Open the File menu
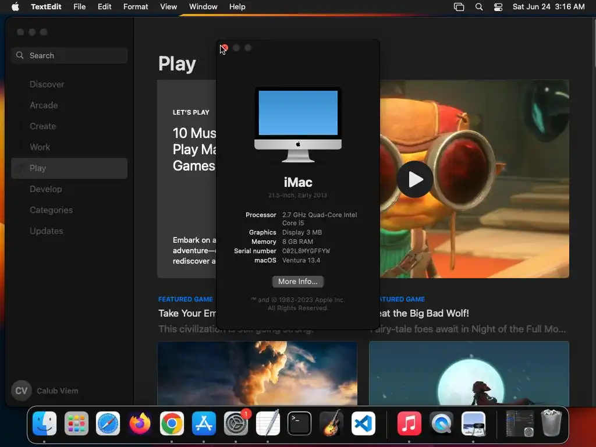Image resolution: width=596 pixels, height=447 pixels. [x=79, y=6]
